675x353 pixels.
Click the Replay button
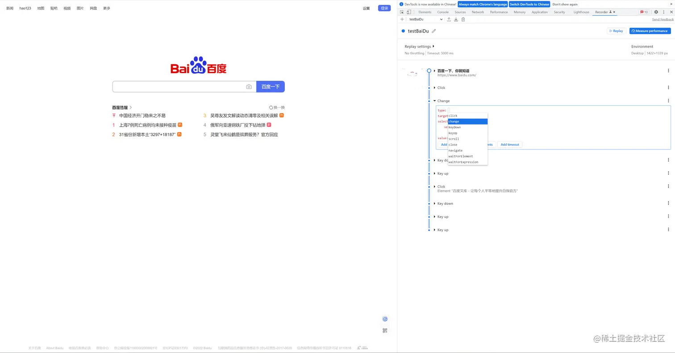[616, 31]
